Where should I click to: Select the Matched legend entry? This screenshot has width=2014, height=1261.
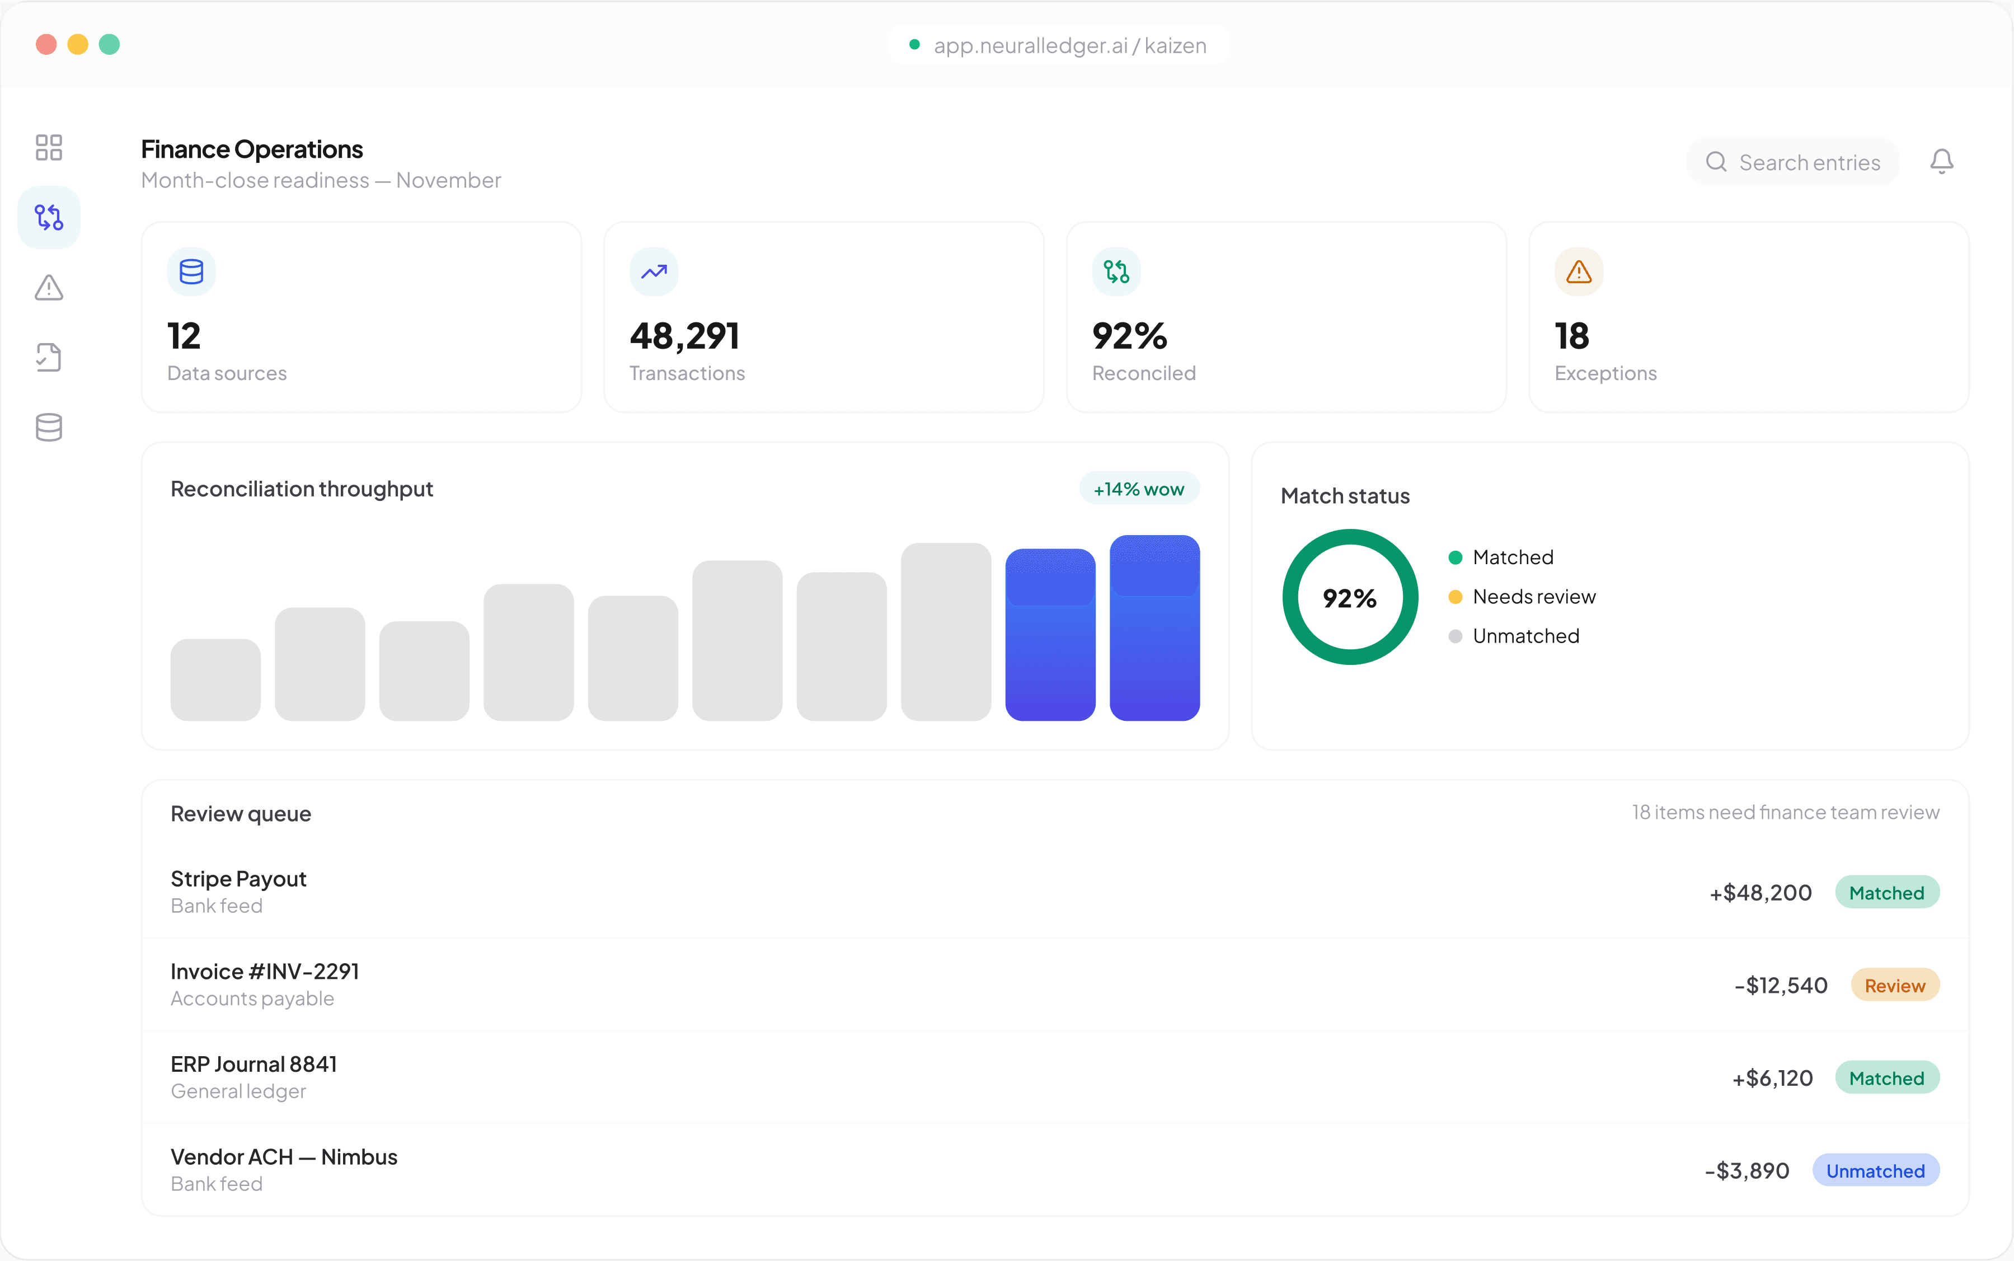tap(1501, 557)
